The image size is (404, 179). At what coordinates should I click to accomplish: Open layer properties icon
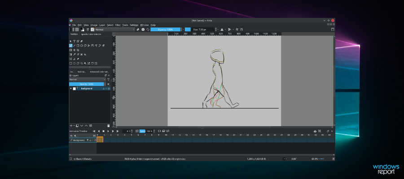pos(91,126)
